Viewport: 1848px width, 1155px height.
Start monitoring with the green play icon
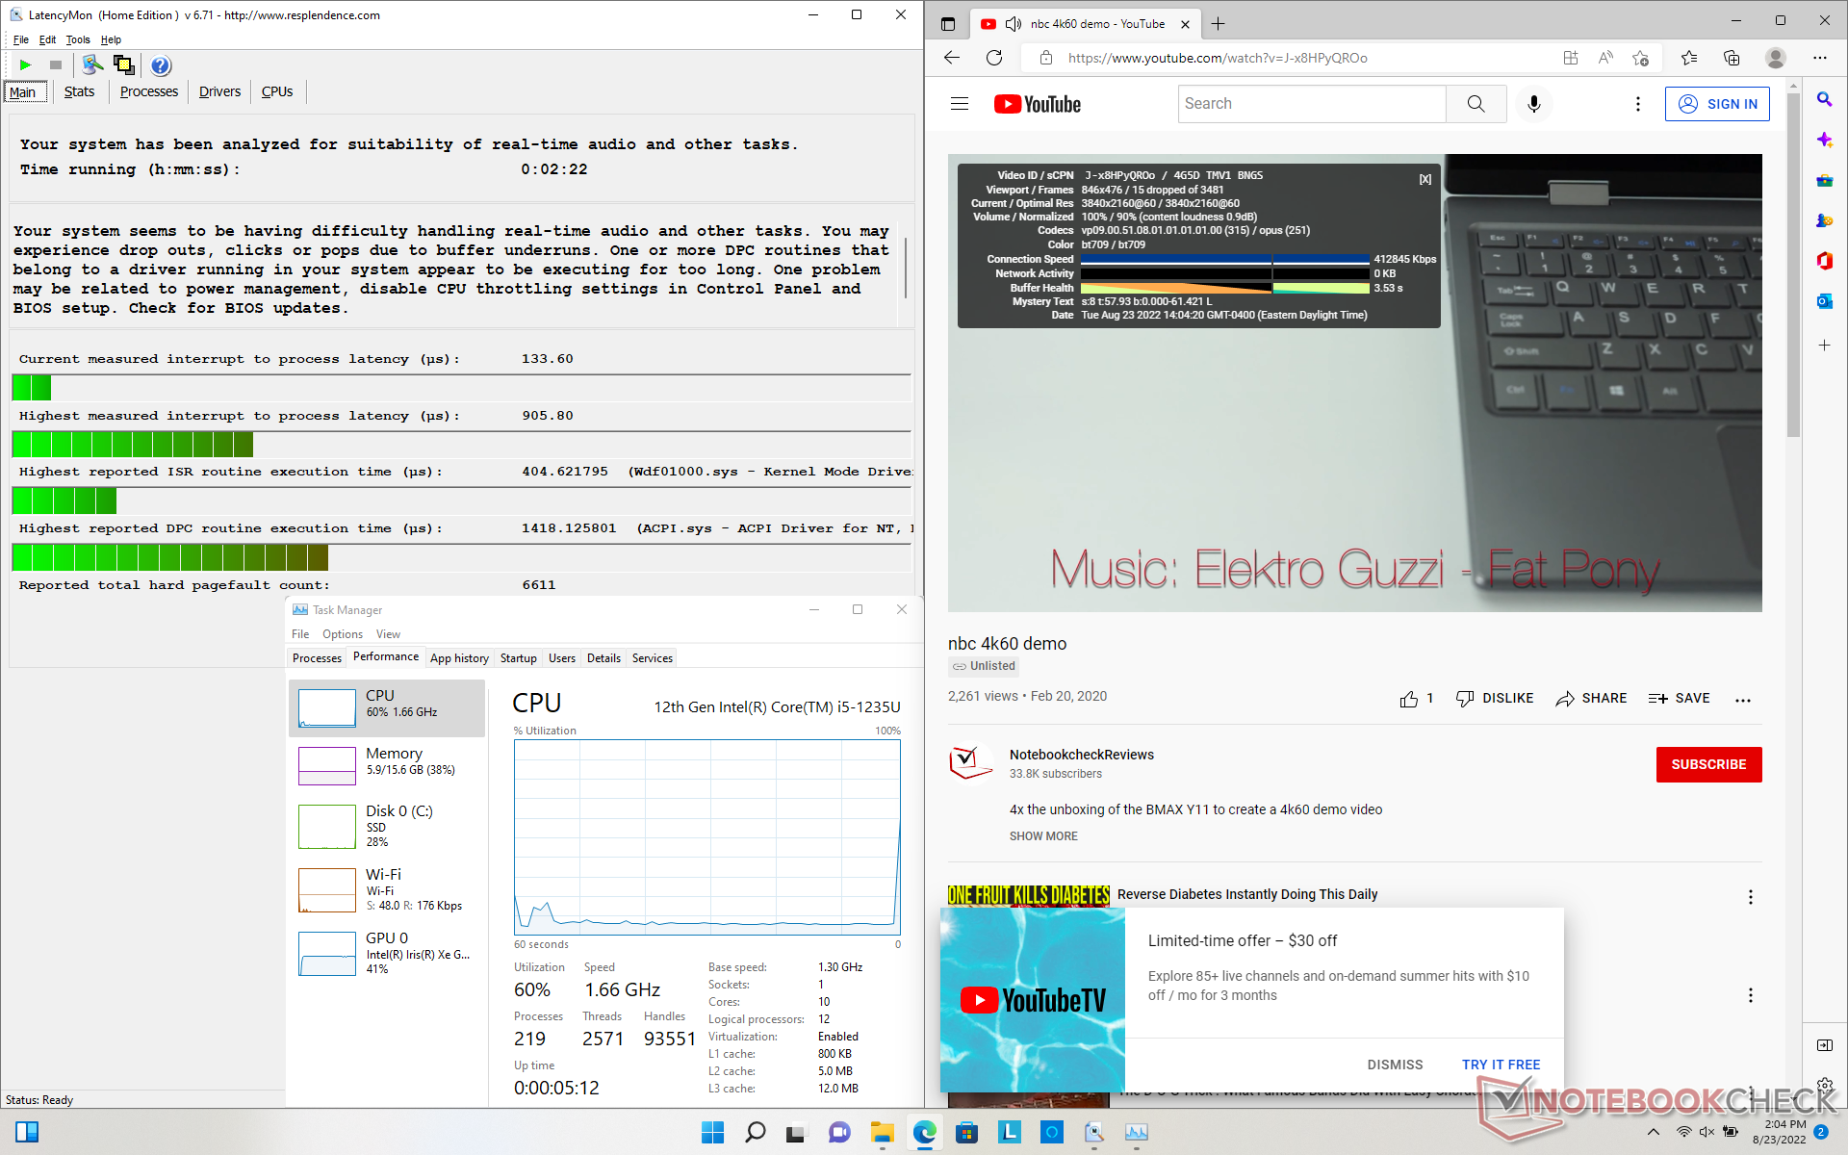[x=26, y=65]
